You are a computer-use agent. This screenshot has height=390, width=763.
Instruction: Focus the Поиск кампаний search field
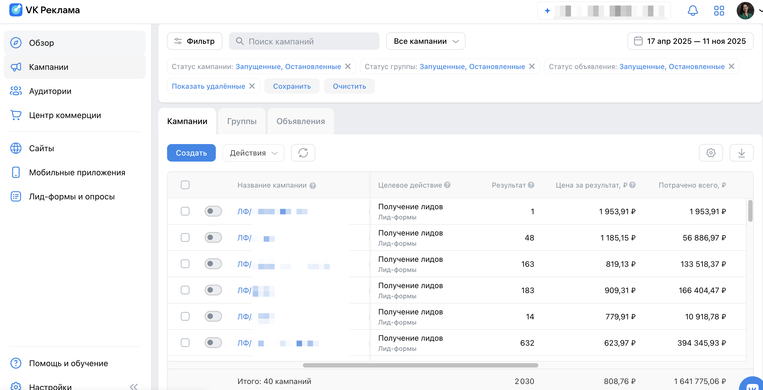(x=304, y=41)
